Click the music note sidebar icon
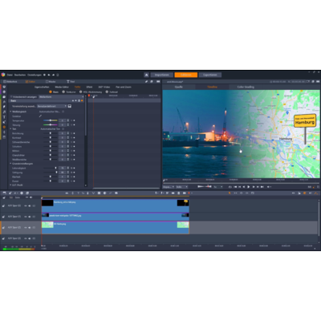 (4, 112)
